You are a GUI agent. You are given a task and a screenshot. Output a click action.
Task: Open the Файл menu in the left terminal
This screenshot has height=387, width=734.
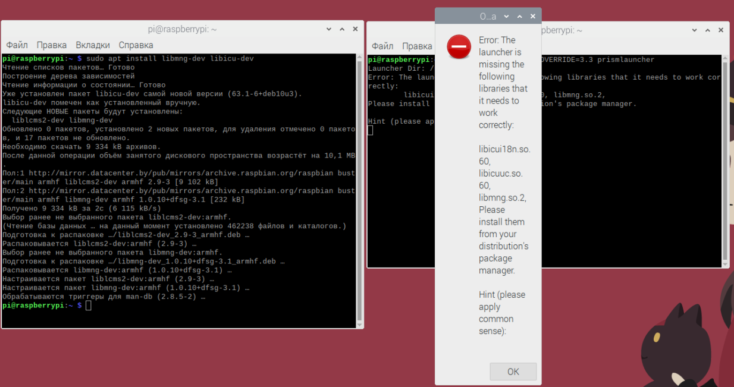[x=17, y=45]
